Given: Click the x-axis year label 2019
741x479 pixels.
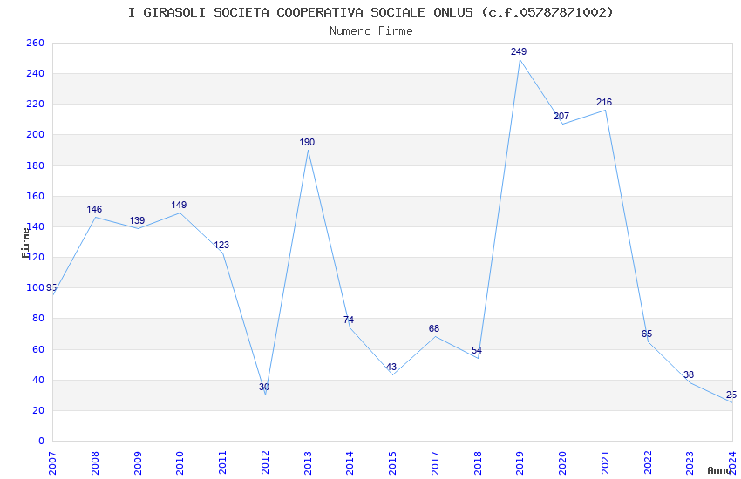Looking at the screenshot, I should click(x=520, y=462).
